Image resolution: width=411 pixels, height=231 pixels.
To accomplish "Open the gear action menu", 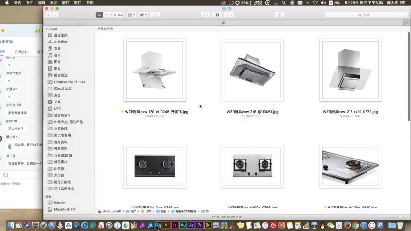I will coord(143,15).
